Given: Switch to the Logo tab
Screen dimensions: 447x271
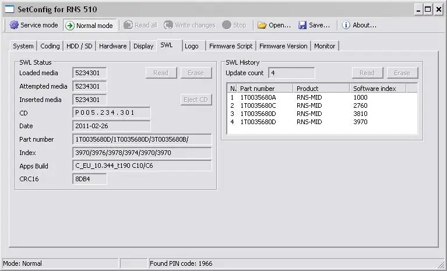Looking at the screenshot, I should coord(194,46).
